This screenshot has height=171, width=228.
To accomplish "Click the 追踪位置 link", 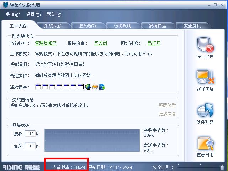I will click(x=168, y=105).
